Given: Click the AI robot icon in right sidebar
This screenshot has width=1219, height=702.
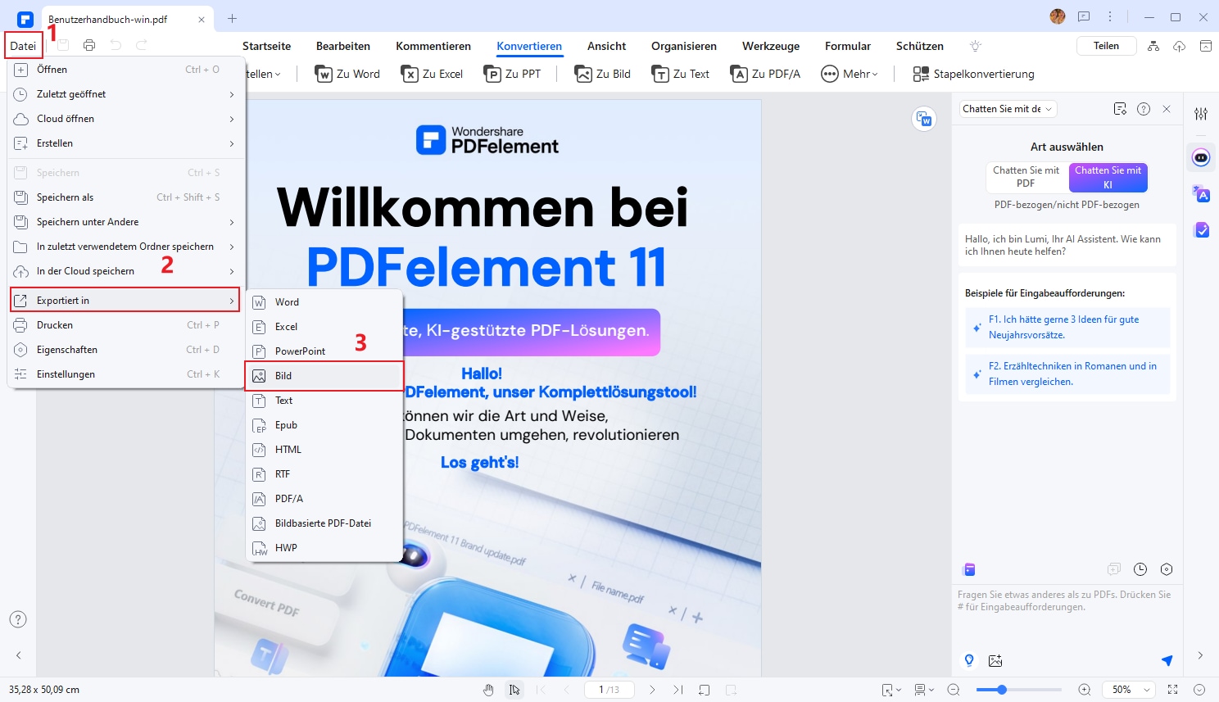Looking at the screenshot, I should (x=1201, y=157).
